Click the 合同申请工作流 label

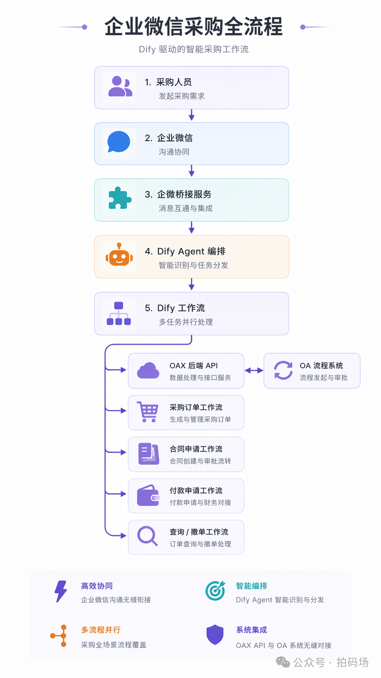(196, 449)
